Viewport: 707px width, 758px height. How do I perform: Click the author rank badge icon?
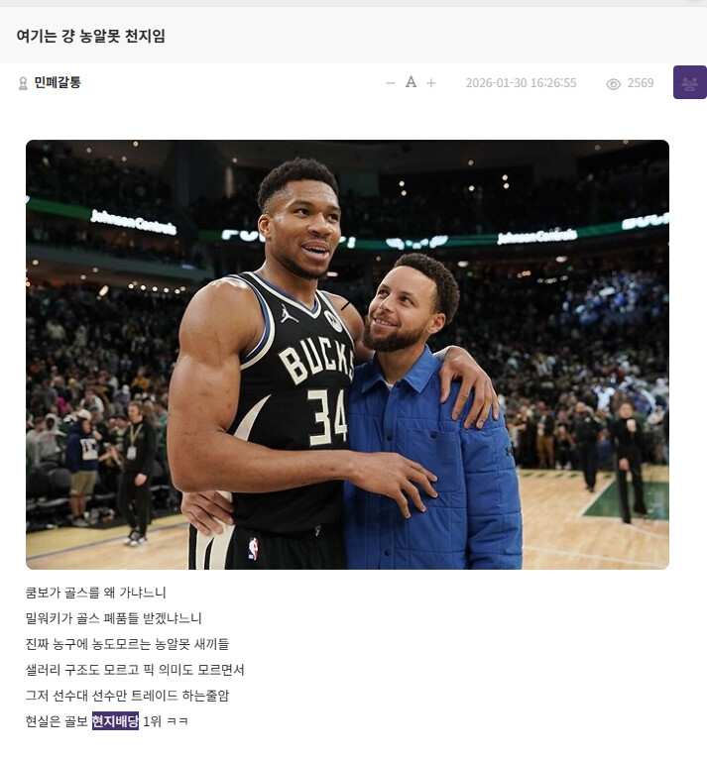pos(22,83)
